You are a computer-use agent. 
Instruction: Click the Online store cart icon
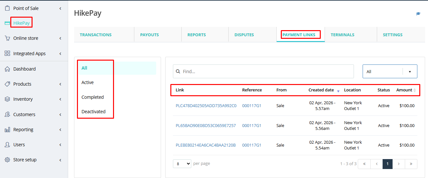coord(7,38)
